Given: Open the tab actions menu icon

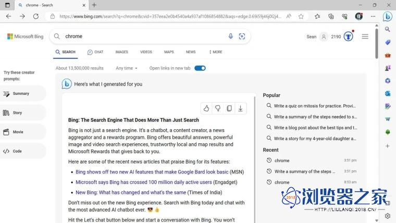Looking at the screenshot, I should pos(7,5).
